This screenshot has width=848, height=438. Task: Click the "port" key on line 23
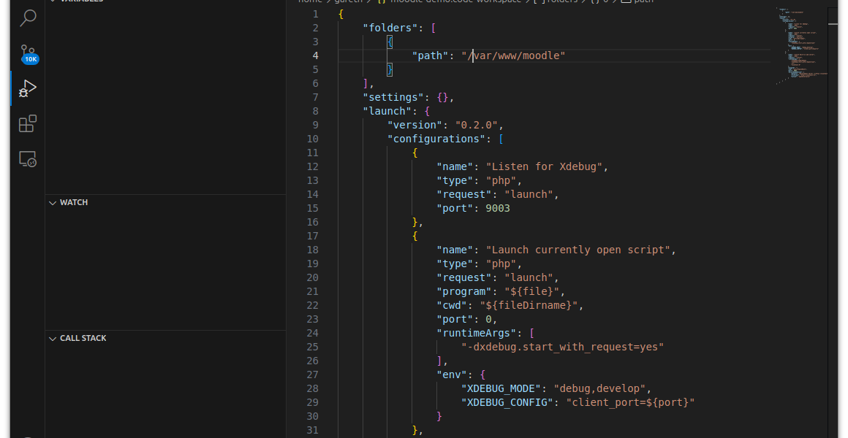(455, 320)
